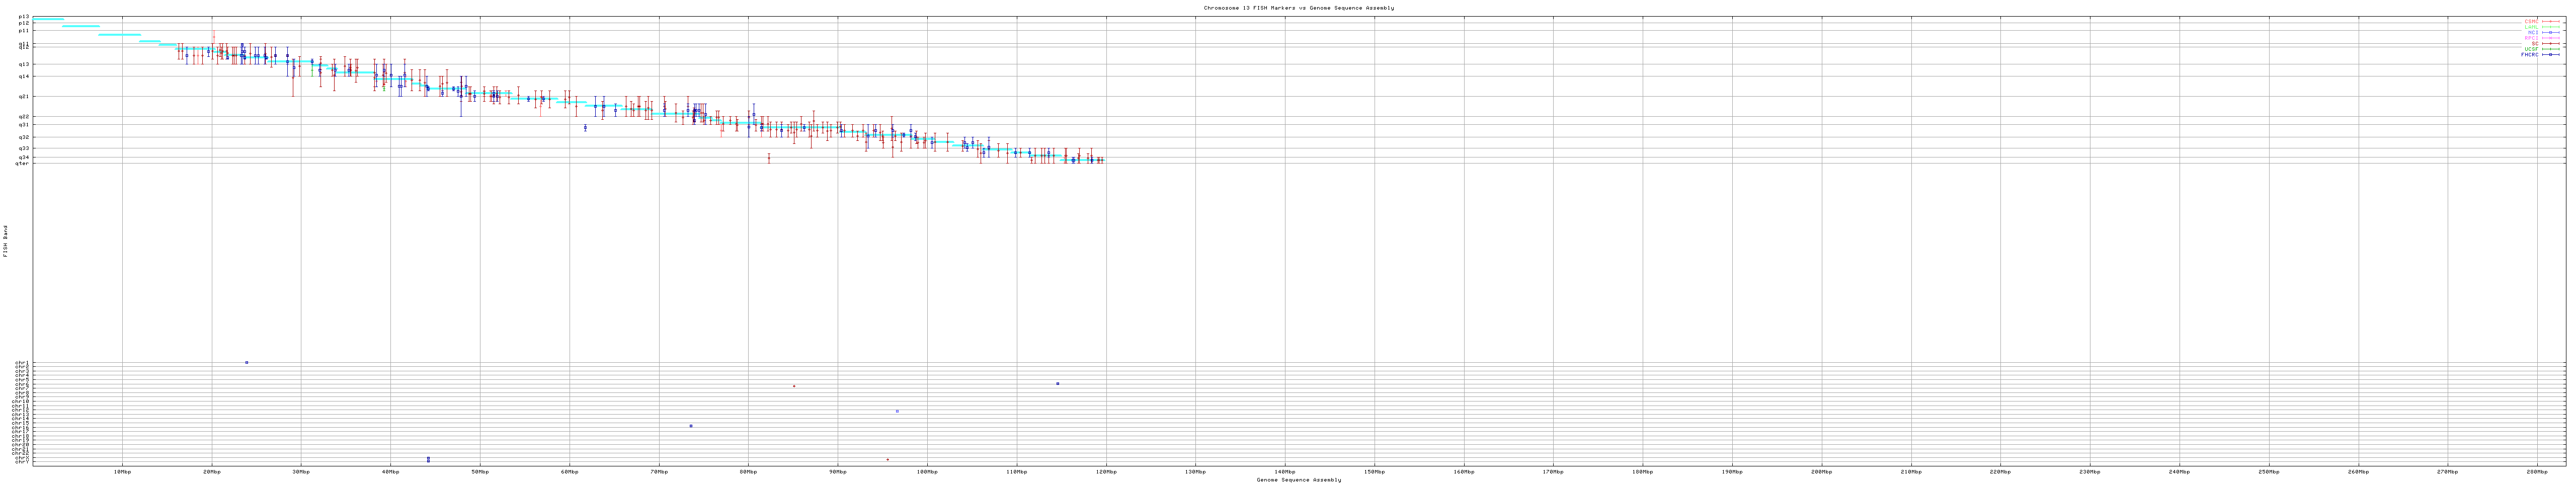Click the q32 band label

click(24, 137)
